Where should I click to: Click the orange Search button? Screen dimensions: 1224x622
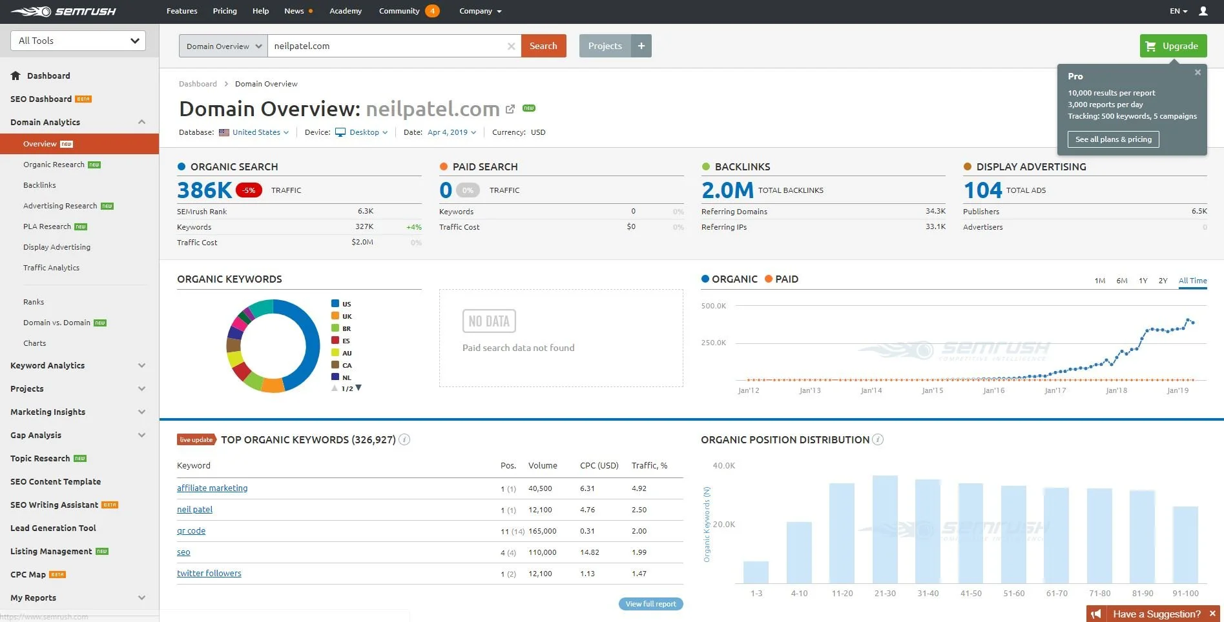543,46
